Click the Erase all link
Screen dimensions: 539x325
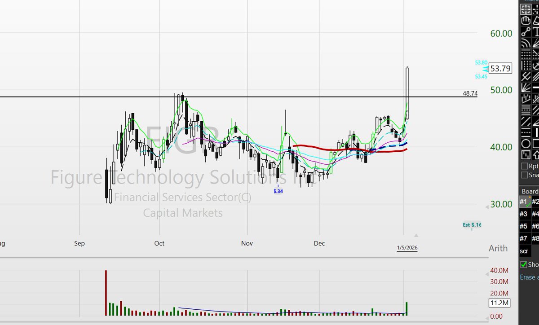pyautogui.click(x=529, y=277)
